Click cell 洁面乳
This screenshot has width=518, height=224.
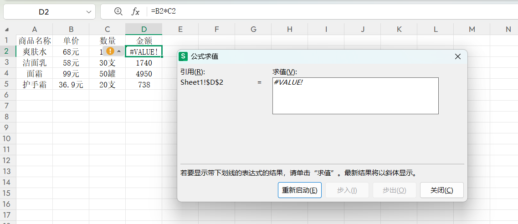point(34,63)
